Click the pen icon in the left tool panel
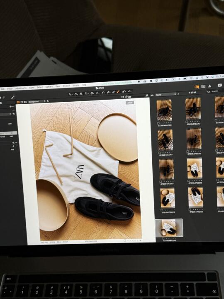The image size is (224, 299). coord(13,97)
